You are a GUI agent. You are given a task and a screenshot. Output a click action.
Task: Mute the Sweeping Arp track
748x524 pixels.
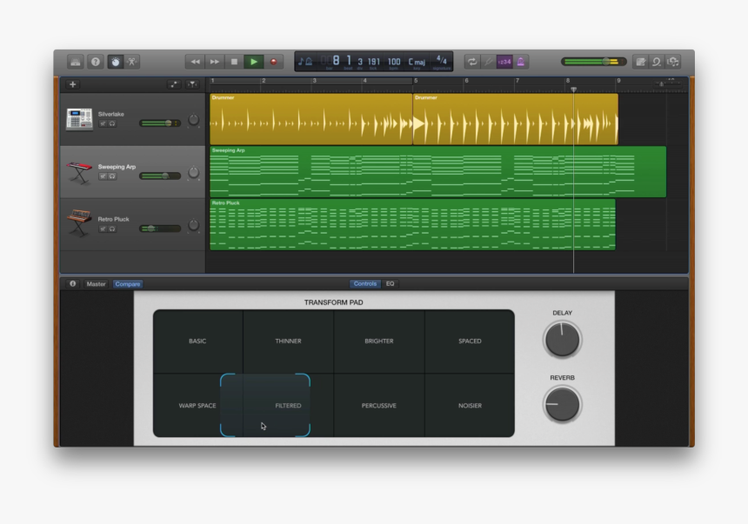(x=103, y=176)
